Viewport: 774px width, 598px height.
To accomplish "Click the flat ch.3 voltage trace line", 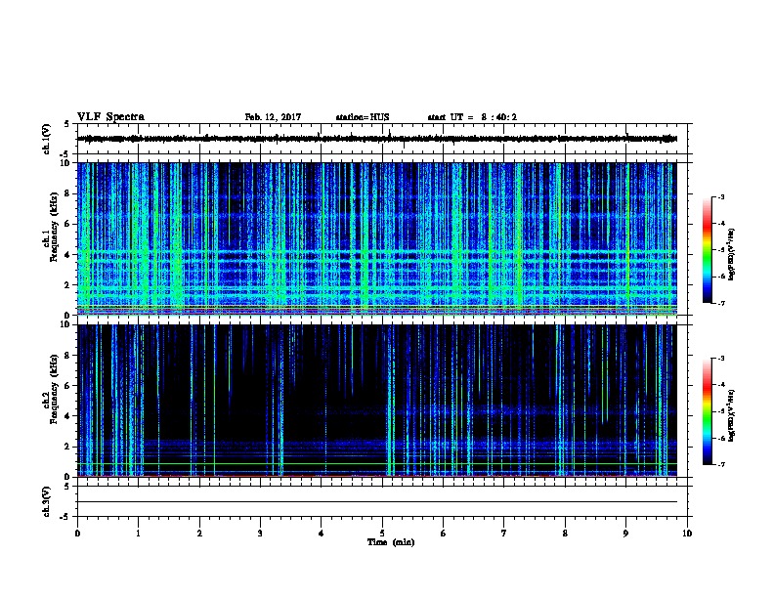I will point(376,502).
